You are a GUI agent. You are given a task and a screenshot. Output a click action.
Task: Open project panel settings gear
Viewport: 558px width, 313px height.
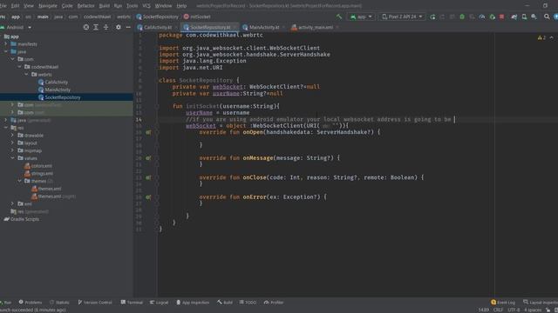click(x=119, y=27)
